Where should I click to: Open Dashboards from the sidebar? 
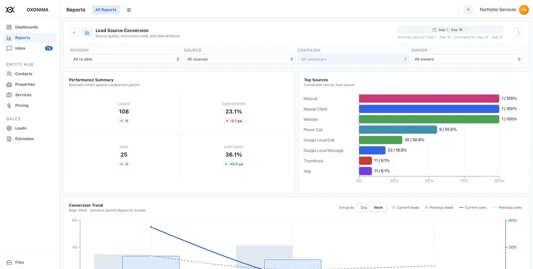click(x=30, y=27)
